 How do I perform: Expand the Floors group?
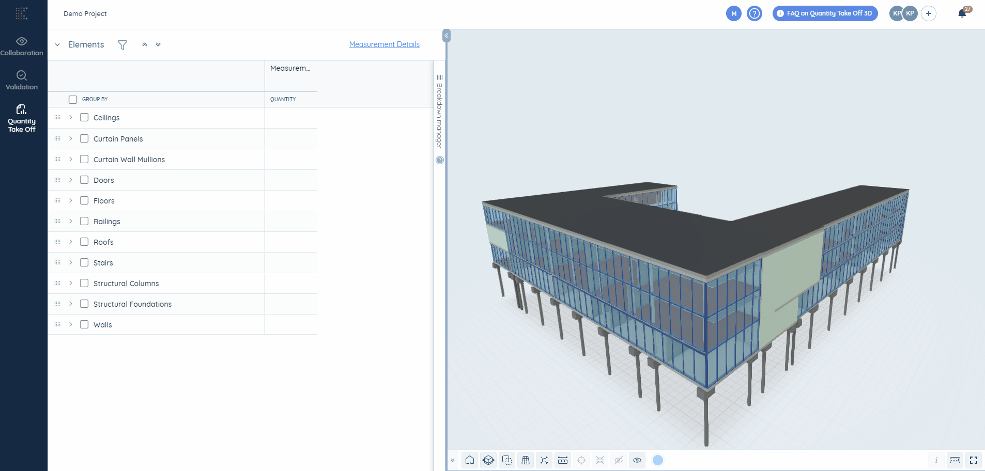[x=71, y=200]
